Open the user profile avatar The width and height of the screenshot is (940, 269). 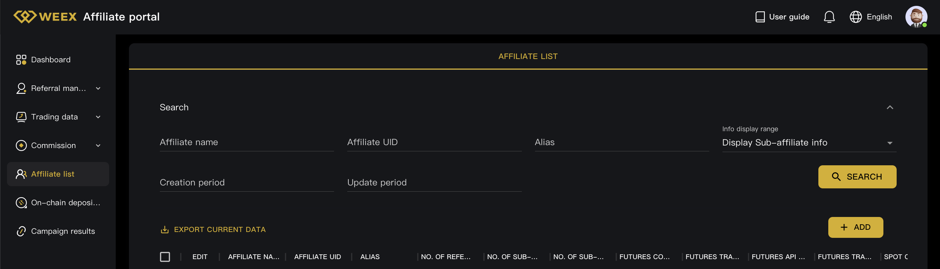coord(916,17)
